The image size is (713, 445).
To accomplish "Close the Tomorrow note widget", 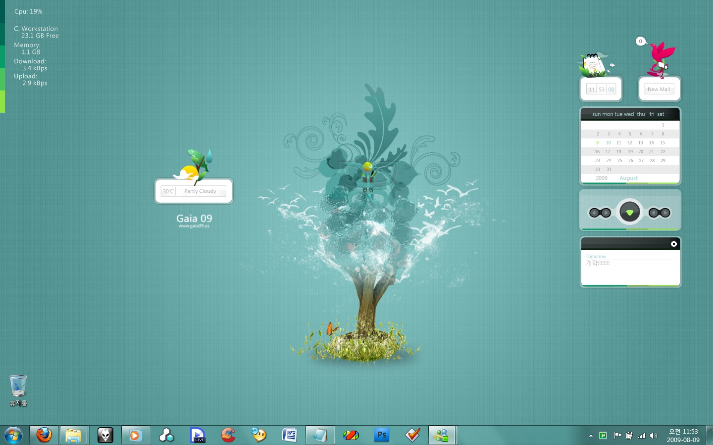I will click(674, 244).
